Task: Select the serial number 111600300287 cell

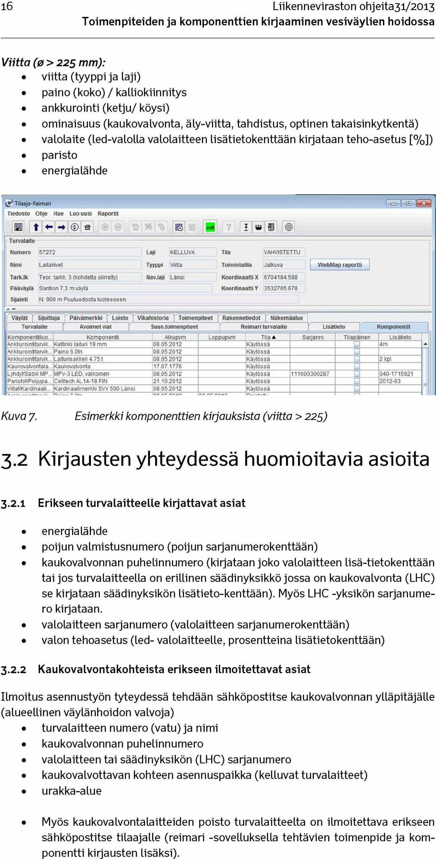Action: click(x=313, y=374)
